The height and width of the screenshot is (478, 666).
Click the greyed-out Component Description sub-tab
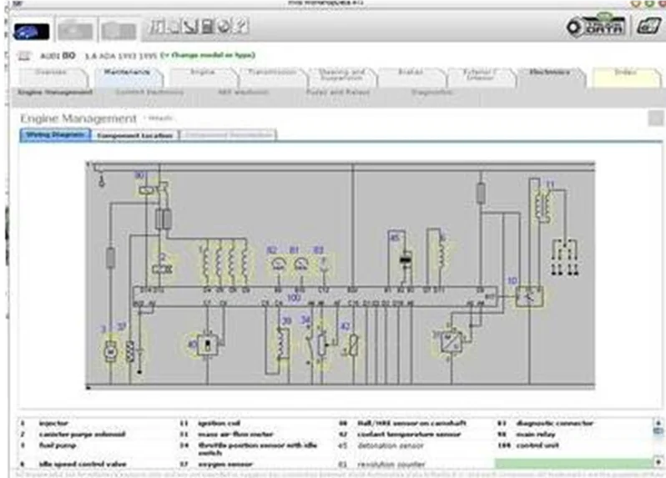229,135
